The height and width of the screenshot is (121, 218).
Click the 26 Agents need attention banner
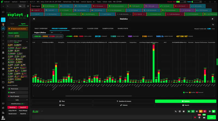[18, 29]
